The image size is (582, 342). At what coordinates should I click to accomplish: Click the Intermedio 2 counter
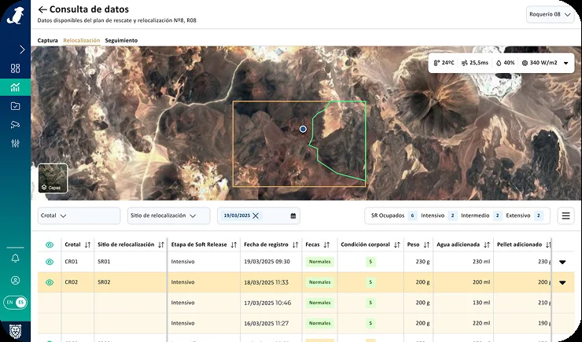(x=481, y=215)
